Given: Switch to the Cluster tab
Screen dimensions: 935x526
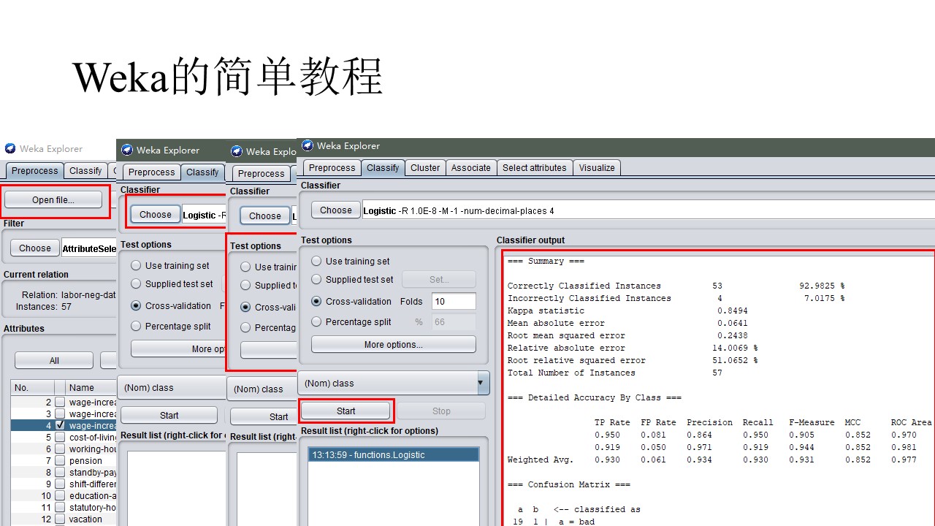Looking at the screenshot, I should click(425, 167).
